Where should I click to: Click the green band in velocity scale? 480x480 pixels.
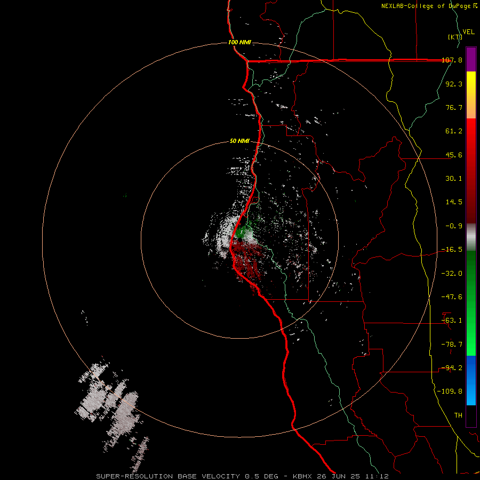coord(471,303)
